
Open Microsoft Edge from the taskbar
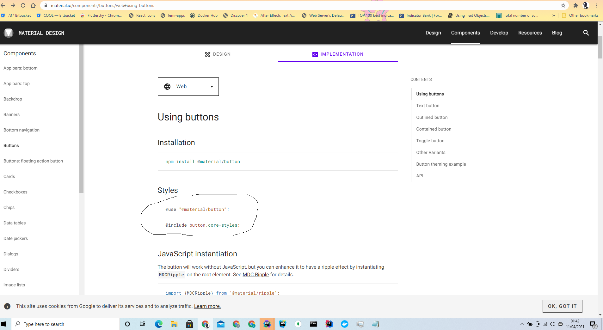pyautogui.click(x=158, y=324)
